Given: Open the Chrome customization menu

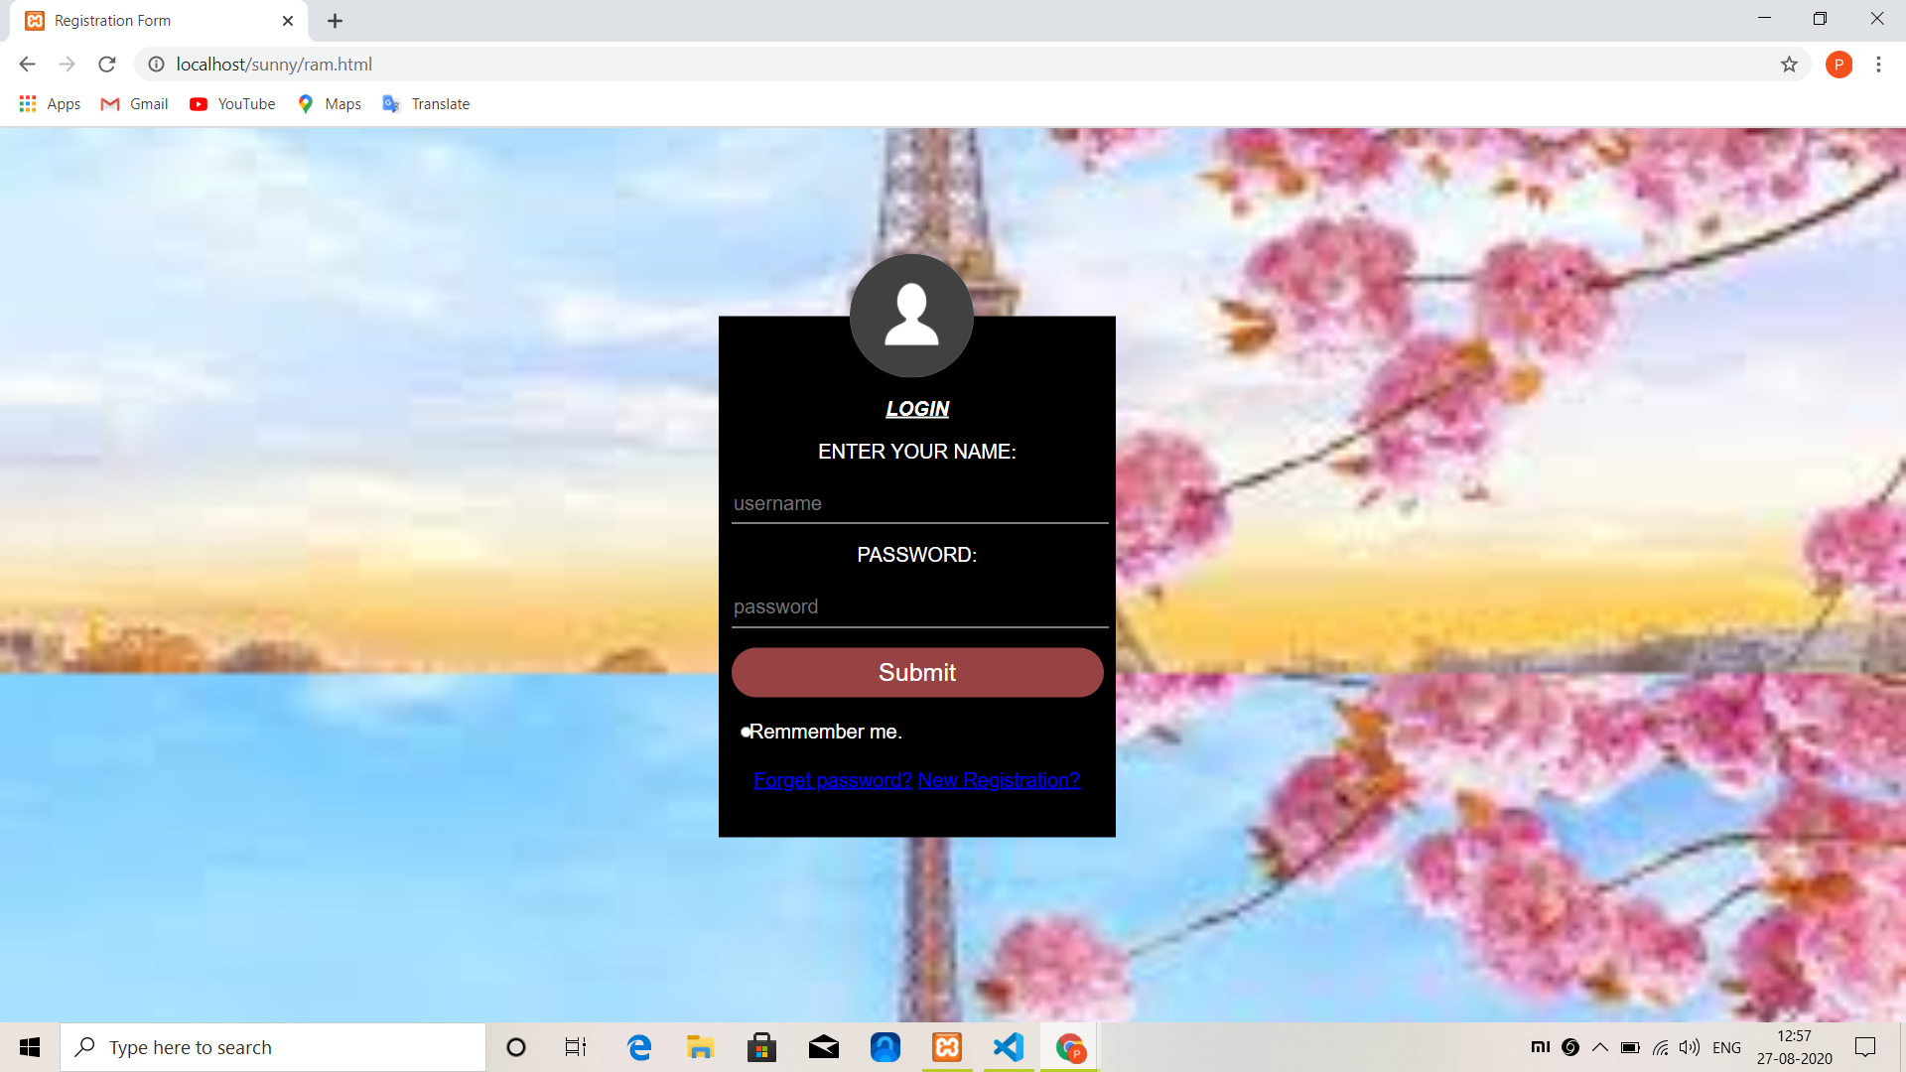Looking at the screenshot, I should pyautogui.click(x=1878, y=65).
